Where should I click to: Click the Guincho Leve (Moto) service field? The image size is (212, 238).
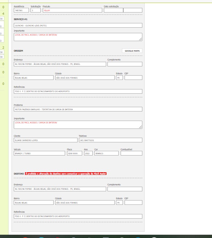(x=78, y=25)
